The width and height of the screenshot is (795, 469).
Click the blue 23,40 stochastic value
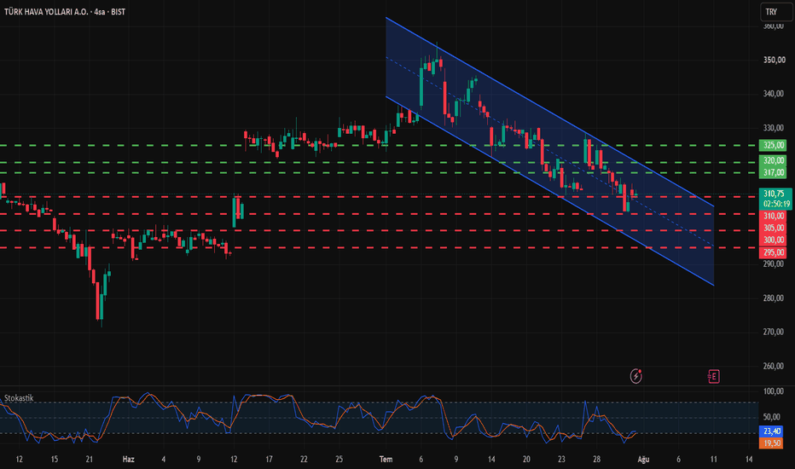click(771, 431)
